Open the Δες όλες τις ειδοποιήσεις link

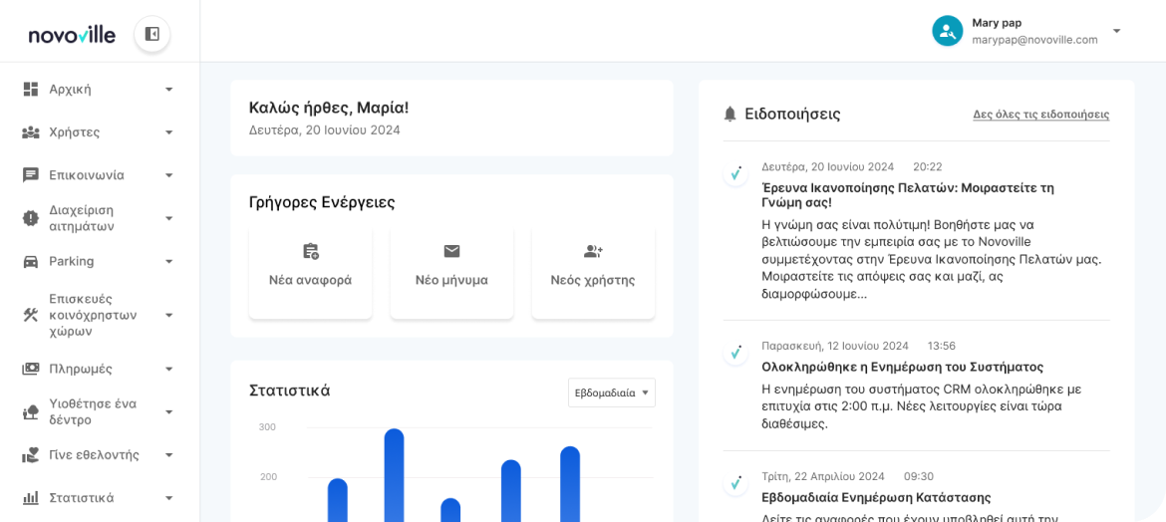click(x=1040, y=115)
